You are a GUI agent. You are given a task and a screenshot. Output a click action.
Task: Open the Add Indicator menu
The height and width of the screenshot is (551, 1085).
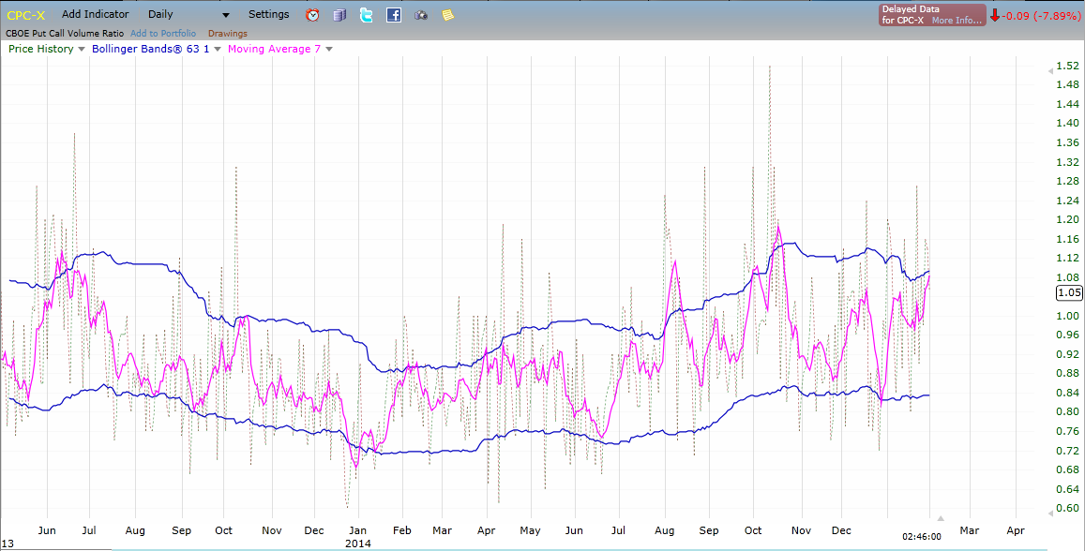click(x=96, y=14)
